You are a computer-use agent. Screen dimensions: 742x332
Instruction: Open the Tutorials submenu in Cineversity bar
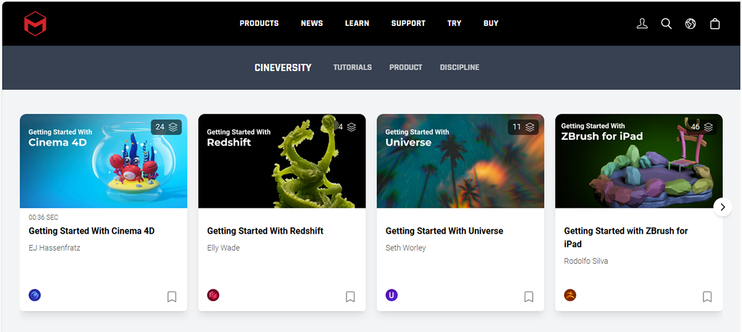pos(352,67)
